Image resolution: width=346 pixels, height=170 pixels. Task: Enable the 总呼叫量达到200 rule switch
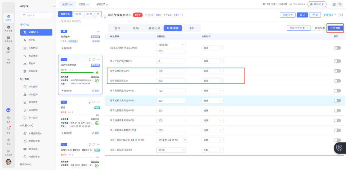tap(337, 81)
